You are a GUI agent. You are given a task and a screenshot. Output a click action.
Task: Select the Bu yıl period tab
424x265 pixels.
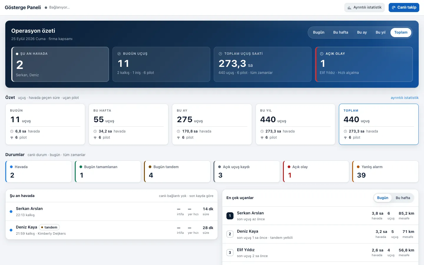tap(380, 32)
